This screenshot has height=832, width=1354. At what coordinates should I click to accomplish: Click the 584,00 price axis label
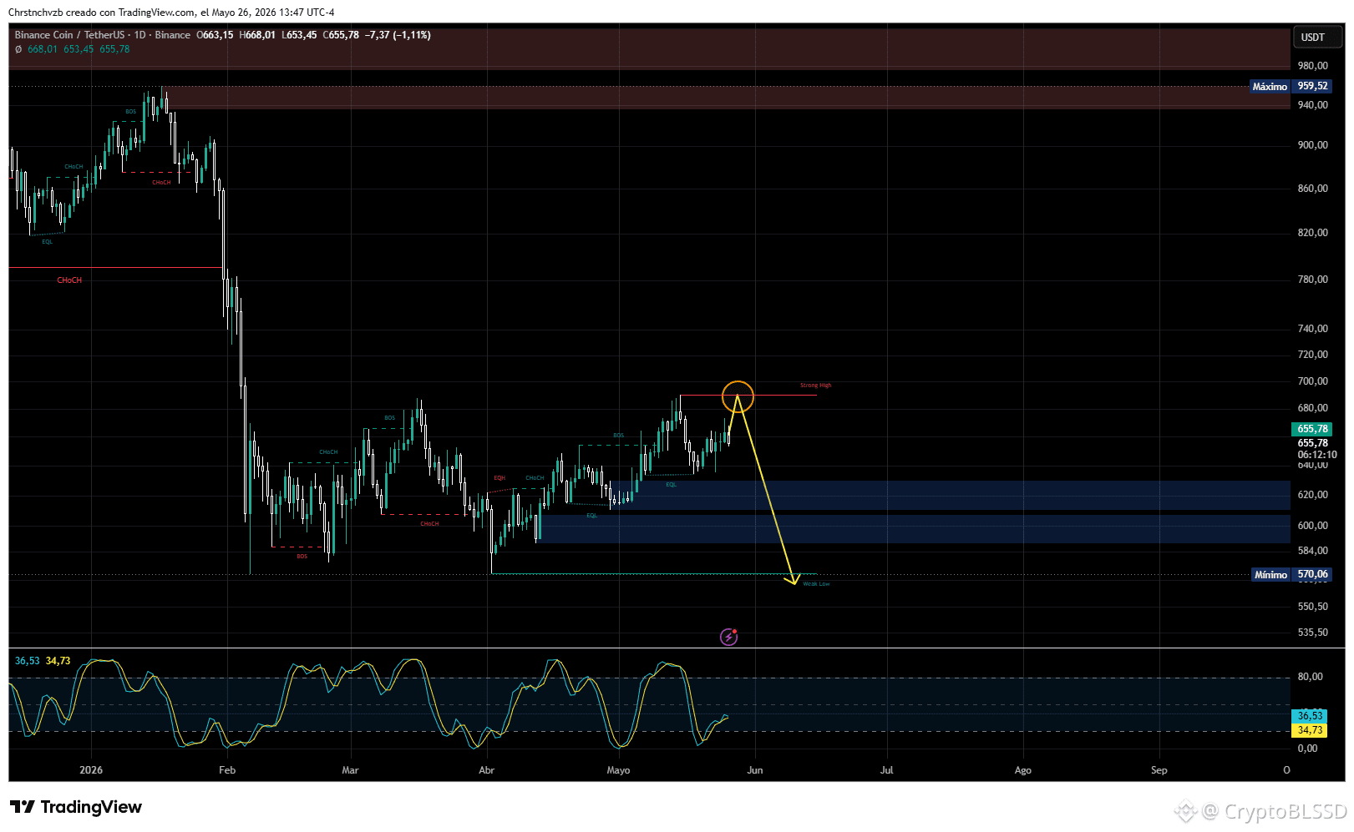point(1312,551)
